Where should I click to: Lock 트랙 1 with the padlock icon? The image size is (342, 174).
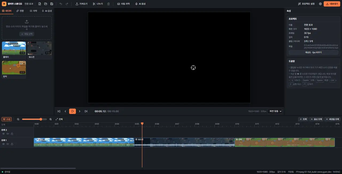[x=12, y=144]
